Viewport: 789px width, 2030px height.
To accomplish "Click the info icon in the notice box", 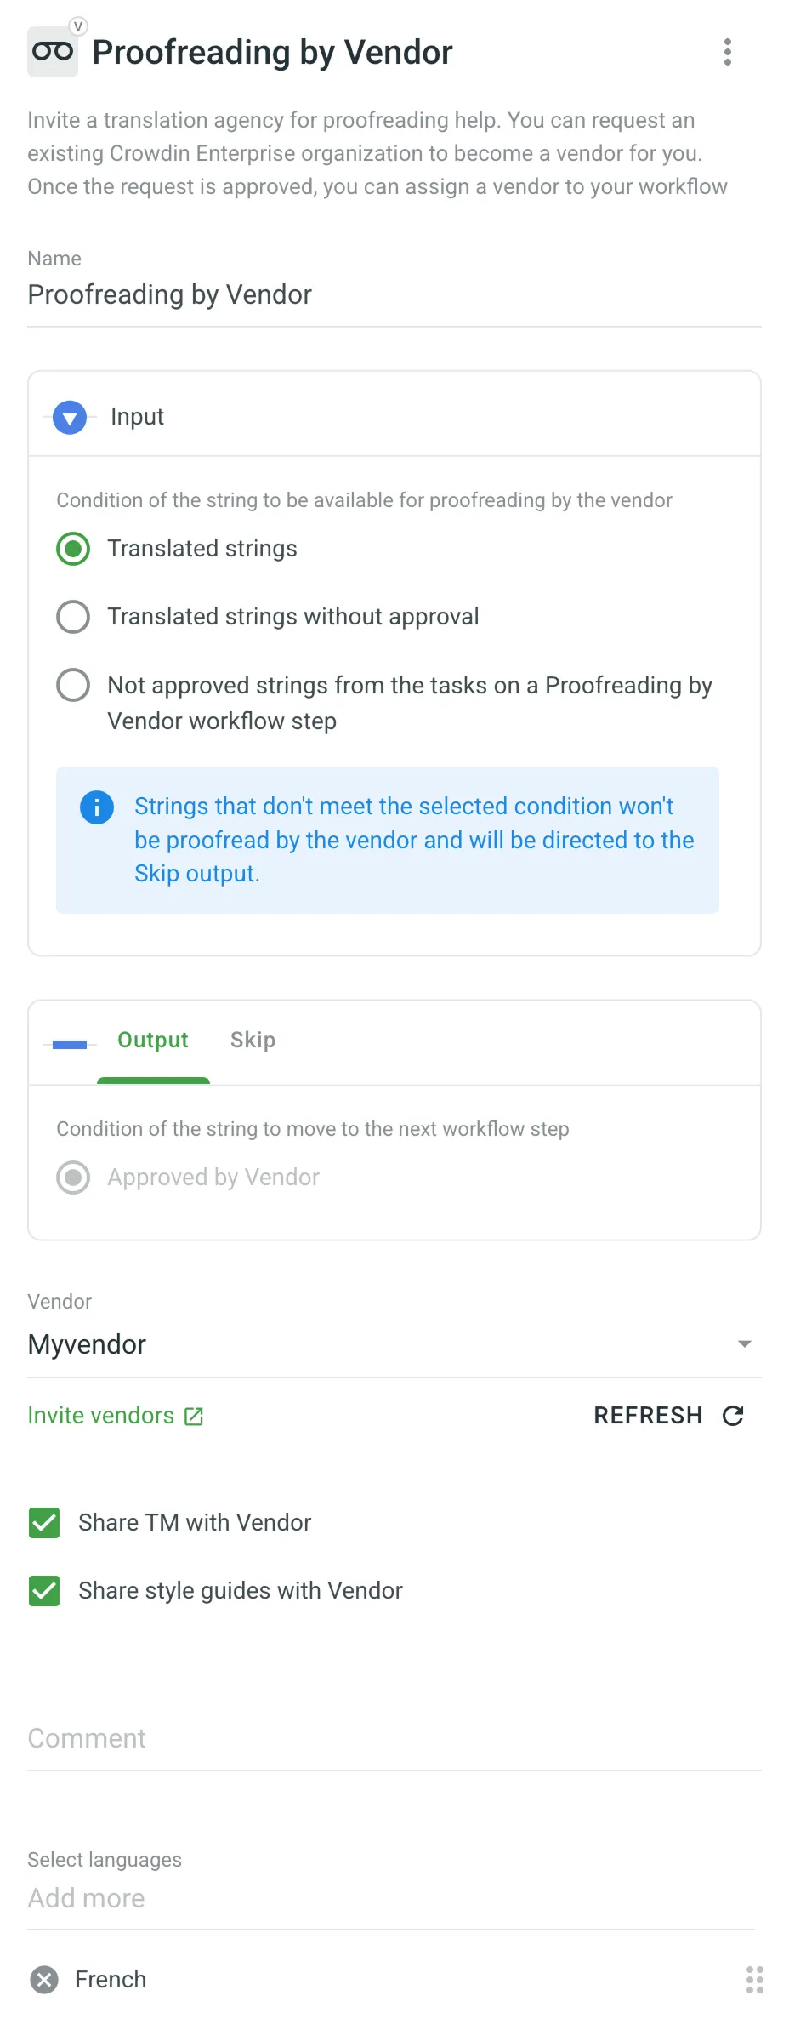I will click(x=96, y=807).
